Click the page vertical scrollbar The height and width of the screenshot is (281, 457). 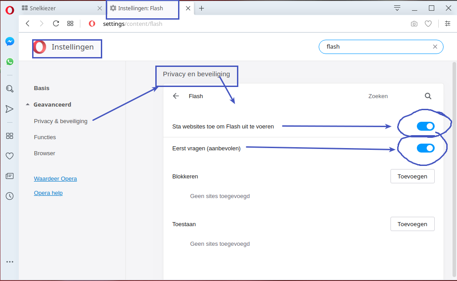454,169
